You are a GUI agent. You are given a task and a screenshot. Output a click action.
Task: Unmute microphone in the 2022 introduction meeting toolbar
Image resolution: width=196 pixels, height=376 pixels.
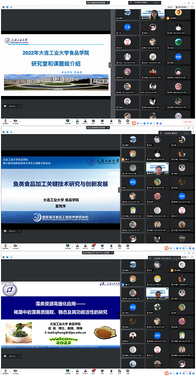5,122
